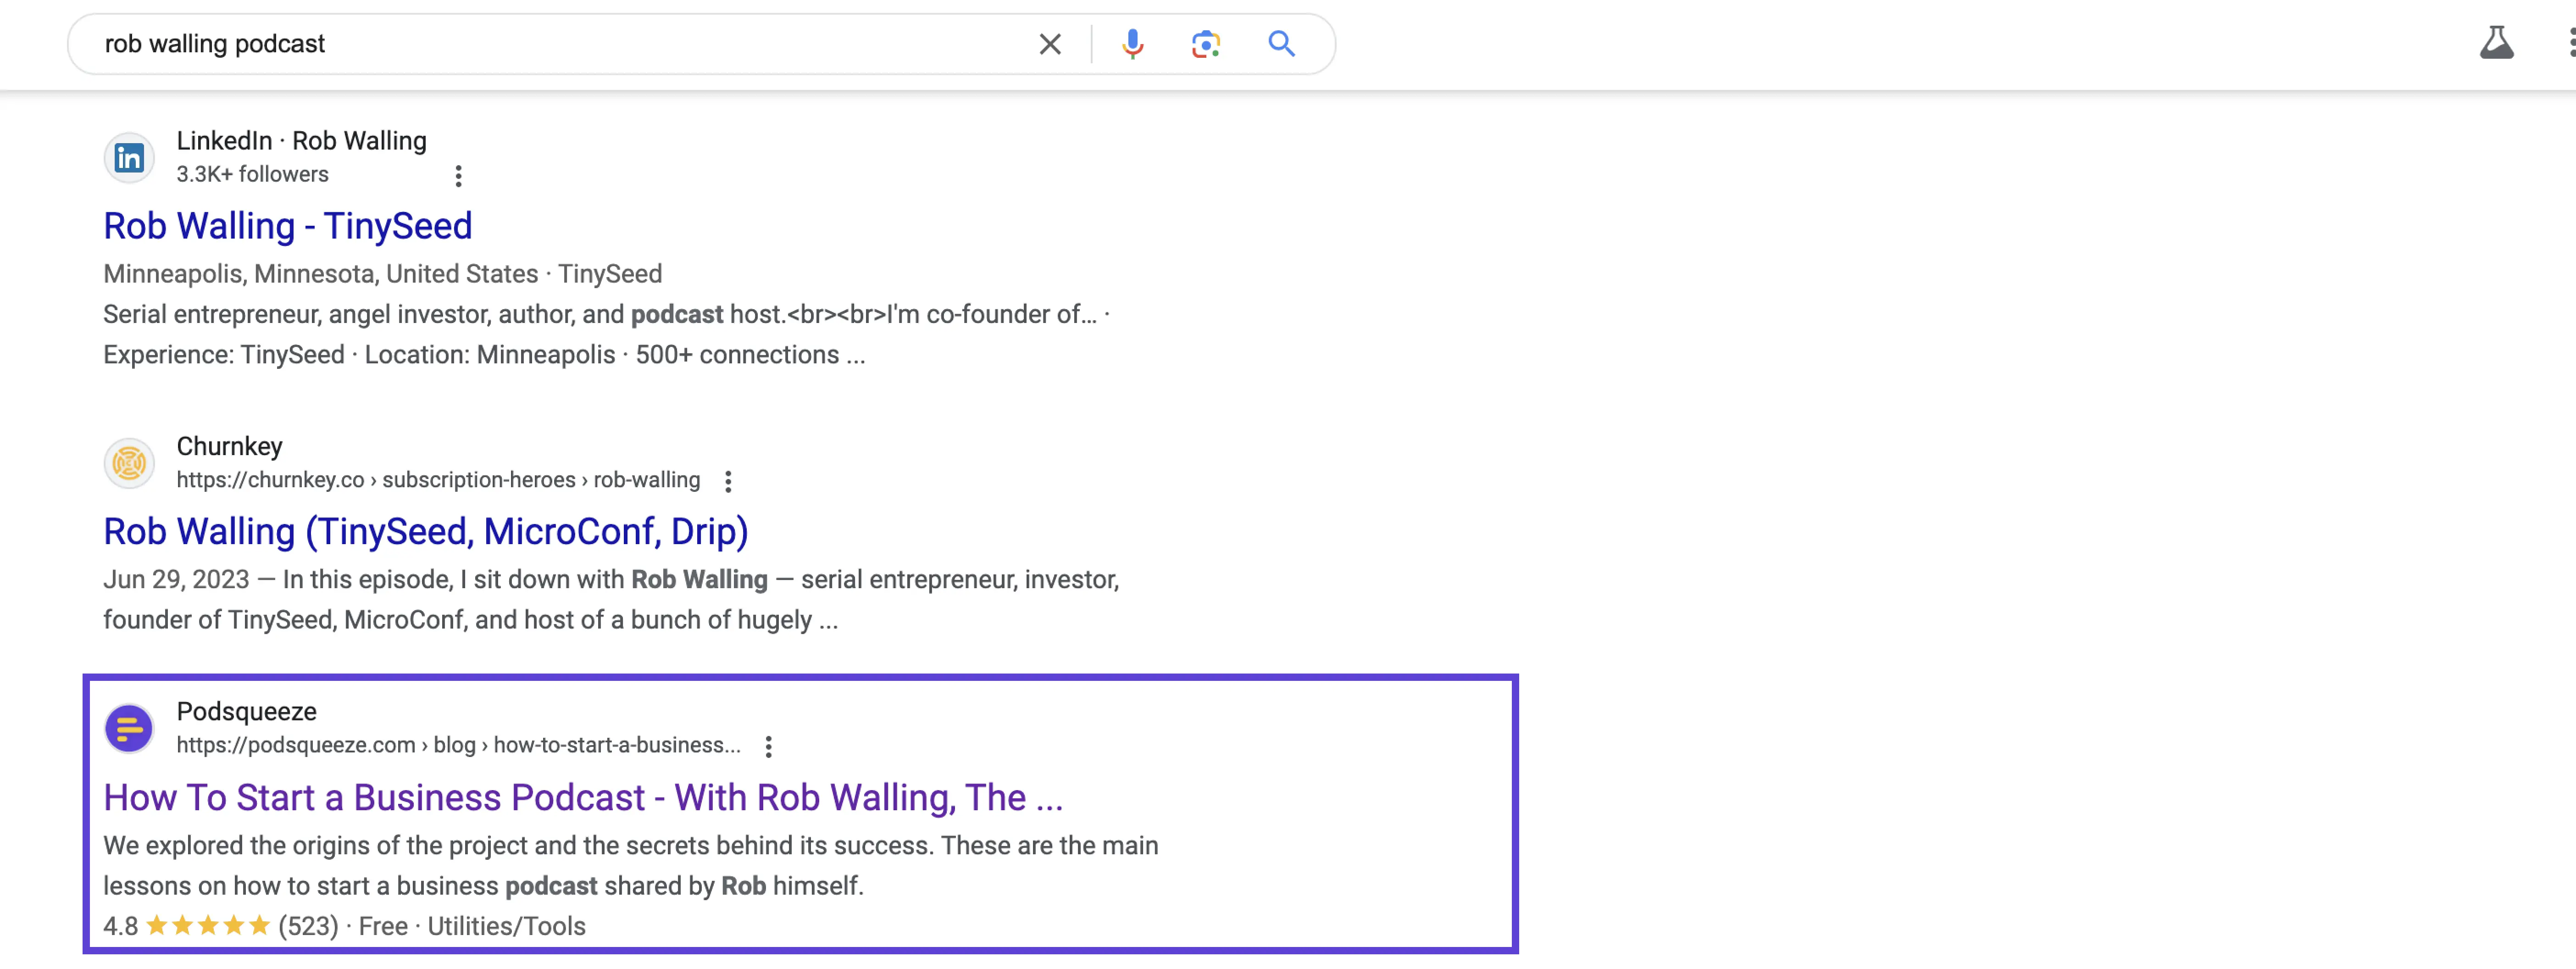This screenshot has height=969, width=2576.
Task: Open Search Labs flask icon
Action: (x=2496, y=43)
